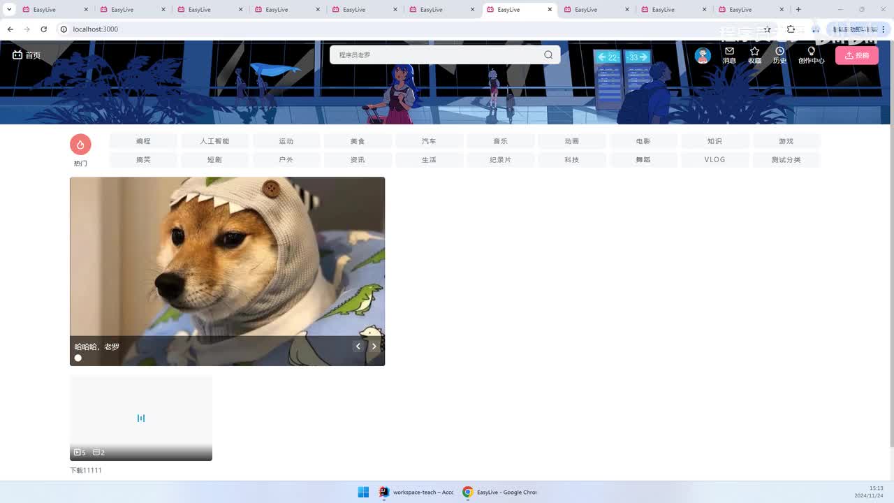Pick the 资讯 category
The image size is (894, 503).
tap(358, 160)
